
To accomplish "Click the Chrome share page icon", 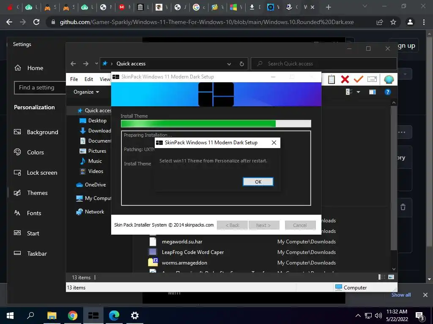I will (380, 22).
